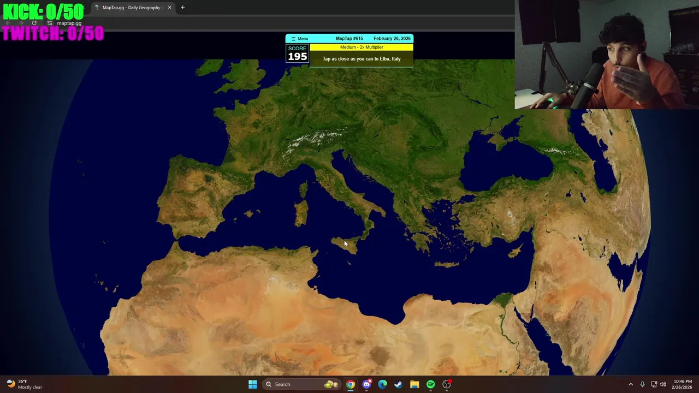Tap Sicily on the map
The image size is (699, 393).
coord(346,245)
